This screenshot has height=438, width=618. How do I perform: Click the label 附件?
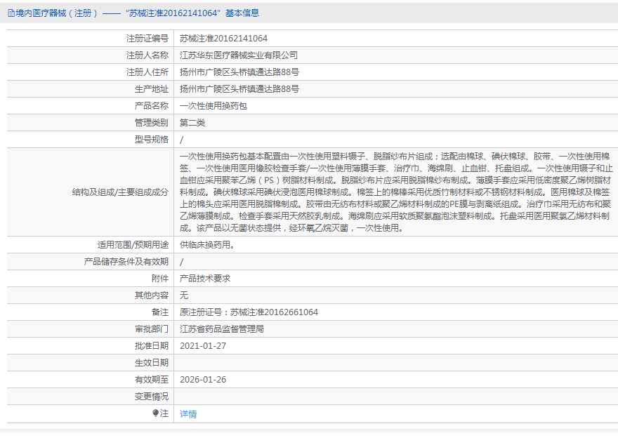160,279
